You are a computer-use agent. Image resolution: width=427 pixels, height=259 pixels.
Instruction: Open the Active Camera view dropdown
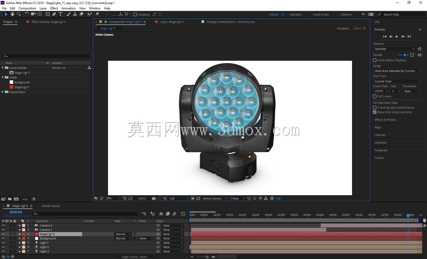(x=215, y=199)
